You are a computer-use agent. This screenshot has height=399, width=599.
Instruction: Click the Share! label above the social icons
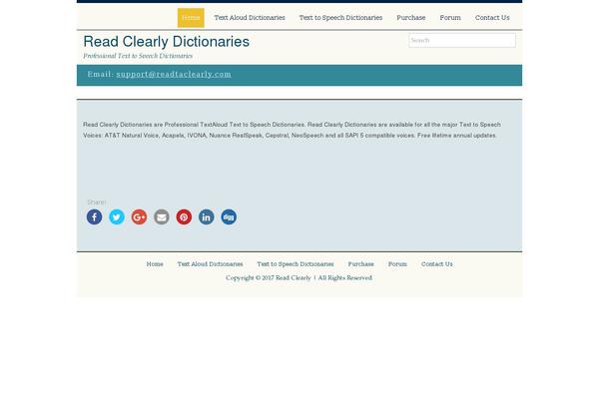(96, 201)
